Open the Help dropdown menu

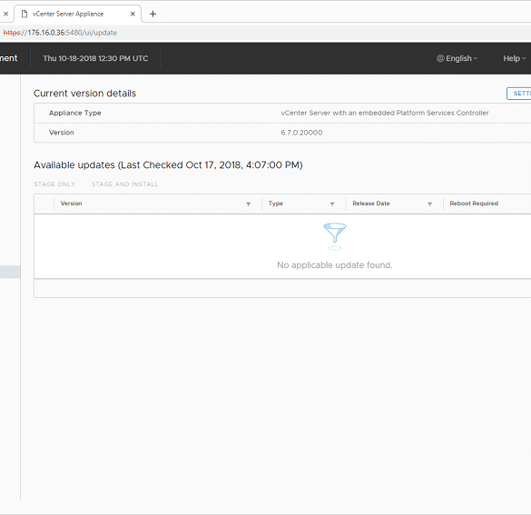514,58
